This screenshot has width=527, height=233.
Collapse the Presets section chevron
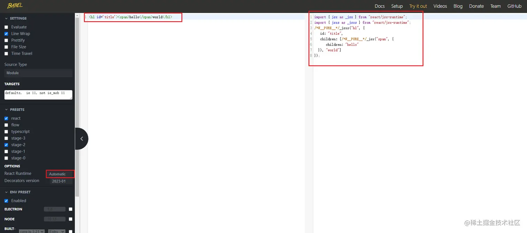6,110
